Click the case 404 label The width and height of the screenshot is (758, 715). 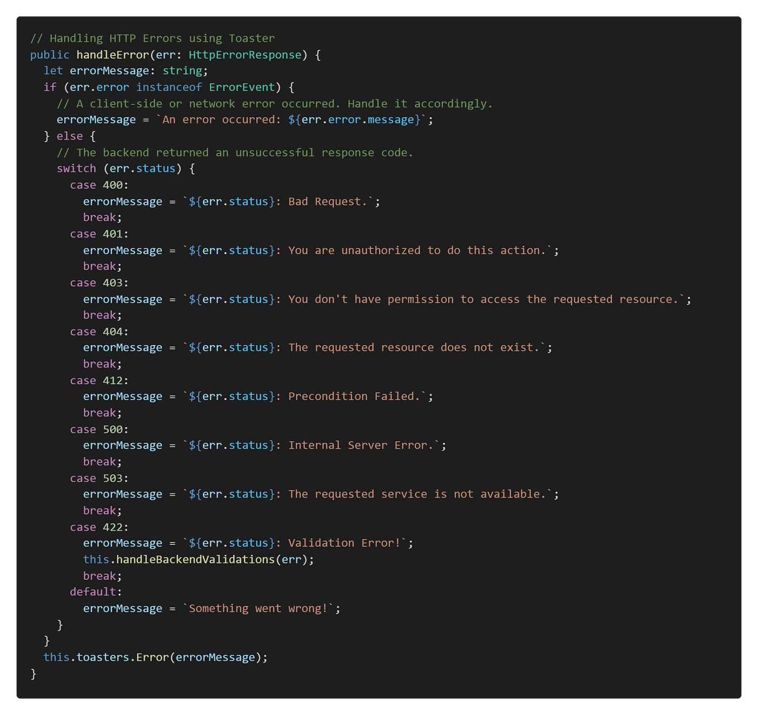click(x=97, y=330)
